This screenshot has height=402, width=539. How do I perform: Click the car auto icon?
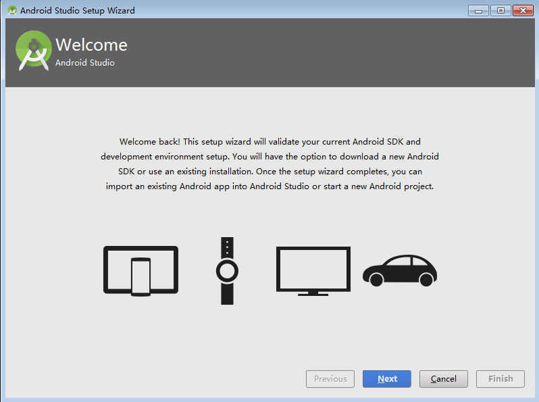(x=400, y=271)
